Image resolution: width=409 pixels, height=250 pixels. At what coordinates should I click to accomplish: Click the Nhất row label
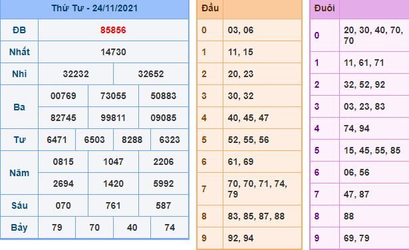19,52
